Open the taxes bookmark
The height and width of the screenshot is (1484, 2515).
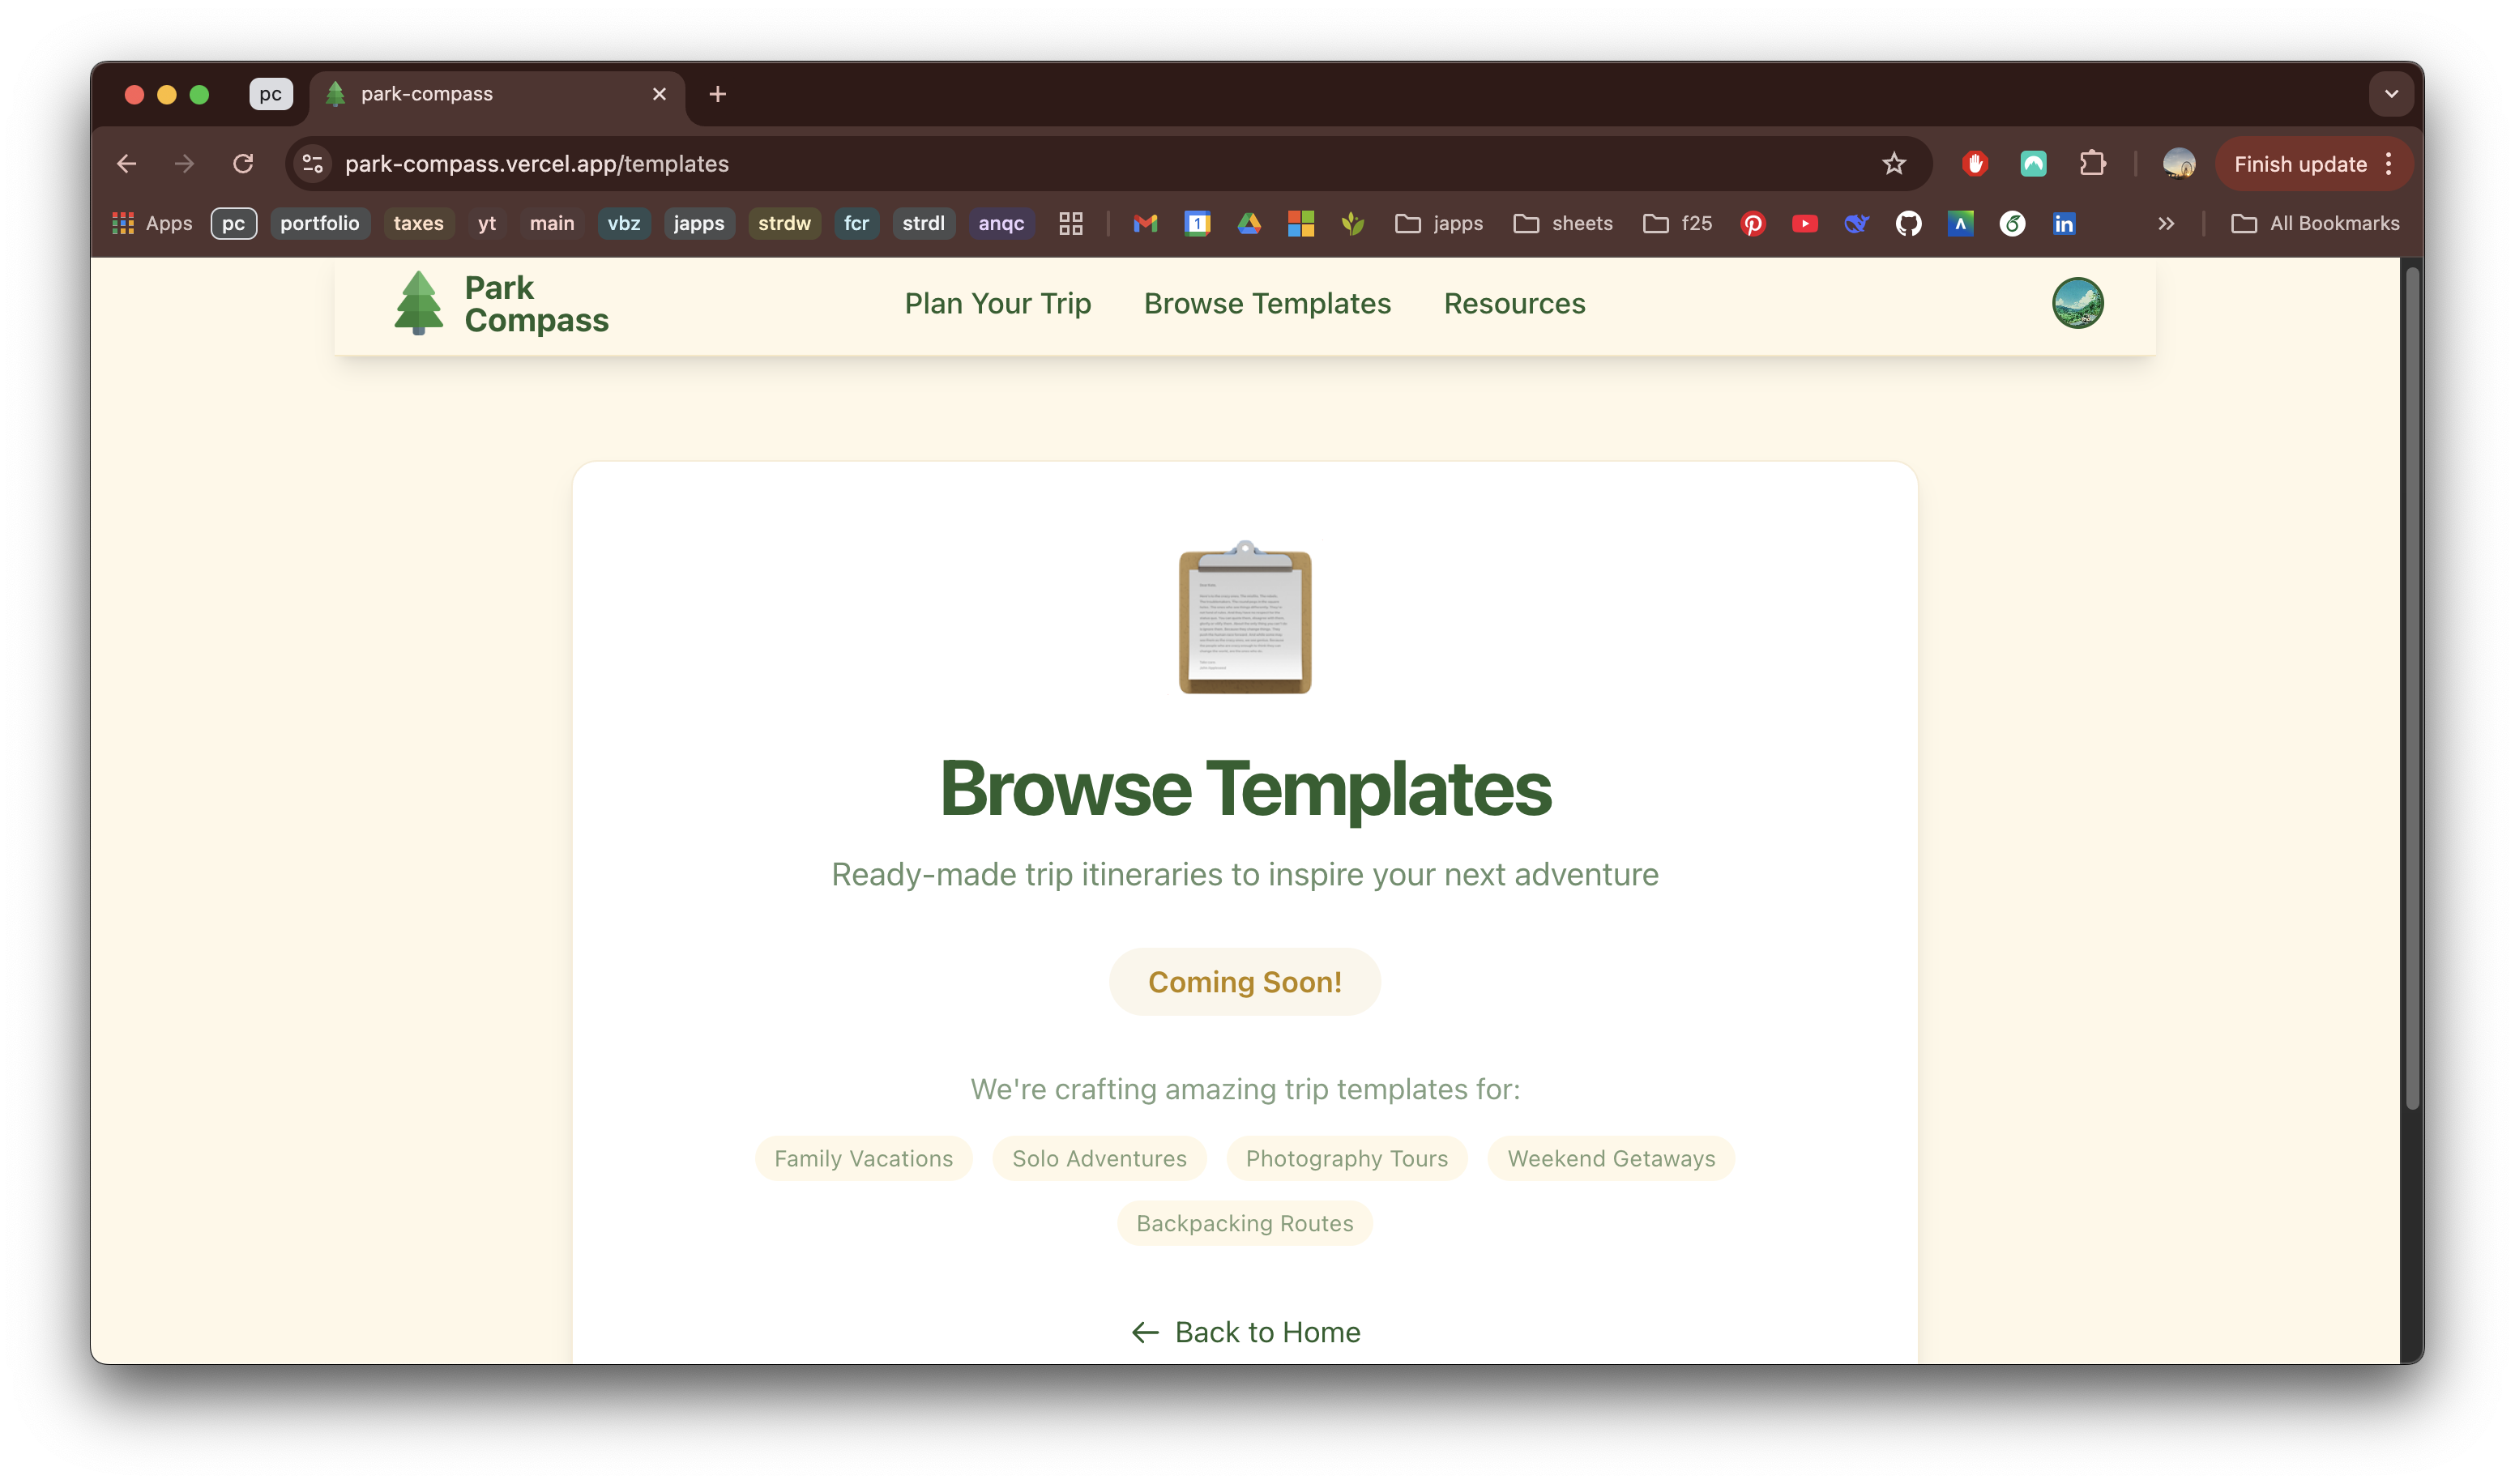(418, 223)
